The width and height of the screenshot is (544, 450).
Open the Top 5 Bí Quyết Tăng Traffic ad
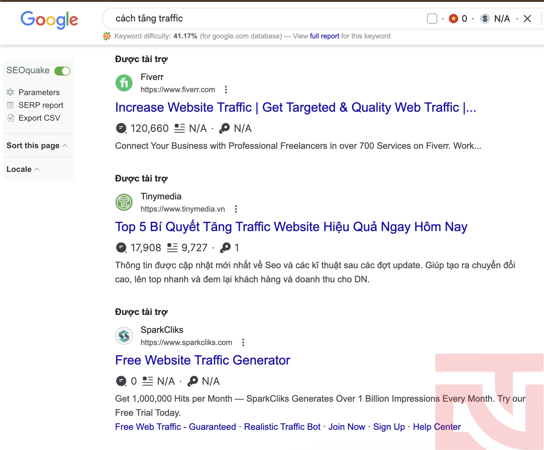[291, 227]
